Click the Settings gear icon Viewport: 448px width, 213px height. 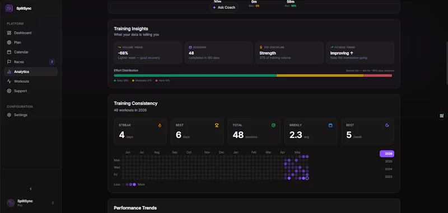9,115
